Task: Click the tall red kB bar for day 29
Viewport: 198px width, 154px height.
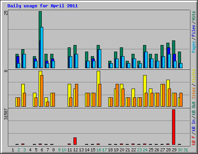Action: coord(174,127)
